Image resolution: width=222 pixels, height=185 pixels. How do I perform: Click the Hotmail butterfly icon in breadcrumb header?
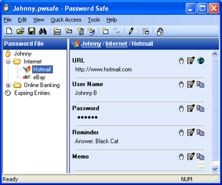[x=75, y=44]
